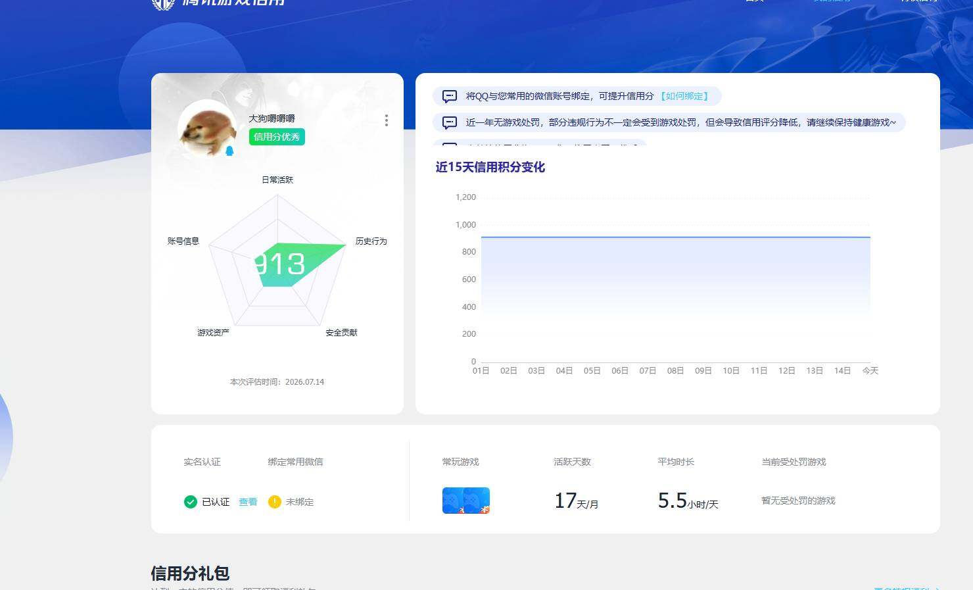Click the 1,000 y-axis label

(465, 225)
